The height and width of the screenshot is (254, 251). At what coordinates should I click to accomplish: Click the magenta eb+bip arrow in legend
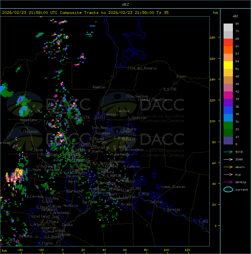pos(228,182)
